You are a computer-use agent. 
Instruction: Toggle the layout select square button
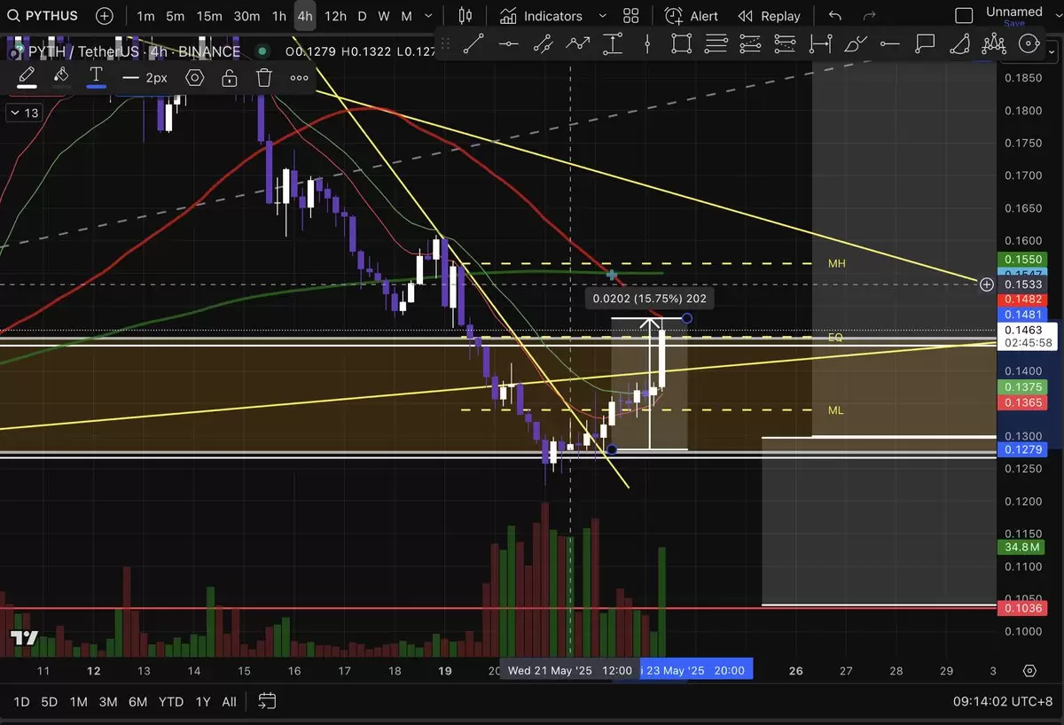click(x=964, y=16)
